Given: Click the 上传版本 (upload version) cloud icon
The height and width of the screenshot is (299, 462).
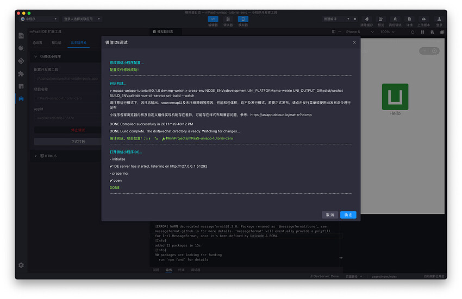Looking at the screenshot, I should [x=423, y=19].
